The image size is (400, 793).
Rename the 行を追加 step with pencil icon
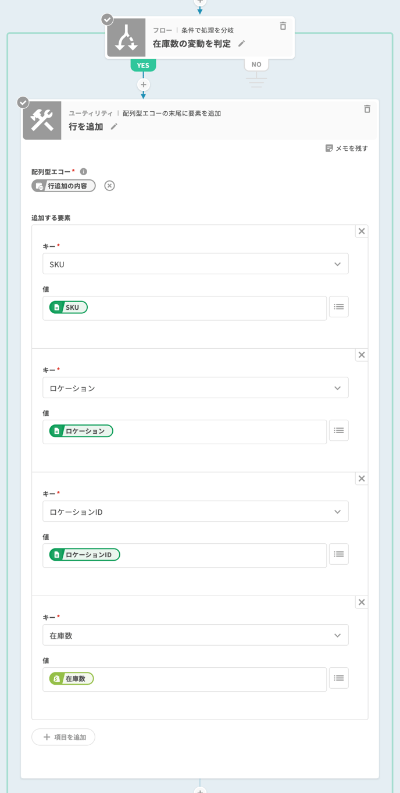[114, 127]
